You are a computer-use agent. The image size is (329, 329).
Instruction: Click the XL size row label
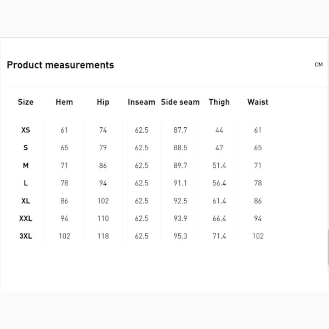coord(26,201)
